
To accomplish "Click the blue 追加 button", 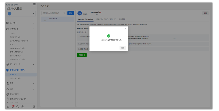I will 71,13.
